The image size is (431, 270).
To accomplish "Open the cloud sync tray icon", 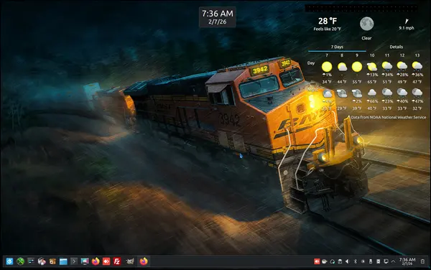I will click(x=332, y=261).
